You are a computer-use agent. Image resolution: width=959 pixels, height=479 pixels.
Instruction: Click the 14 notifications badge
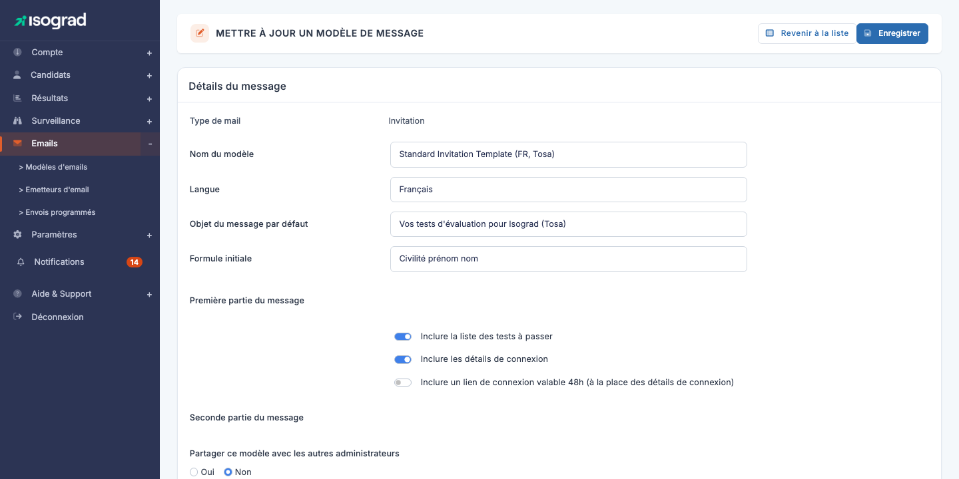pyautogui.click(x=135, y=262)
